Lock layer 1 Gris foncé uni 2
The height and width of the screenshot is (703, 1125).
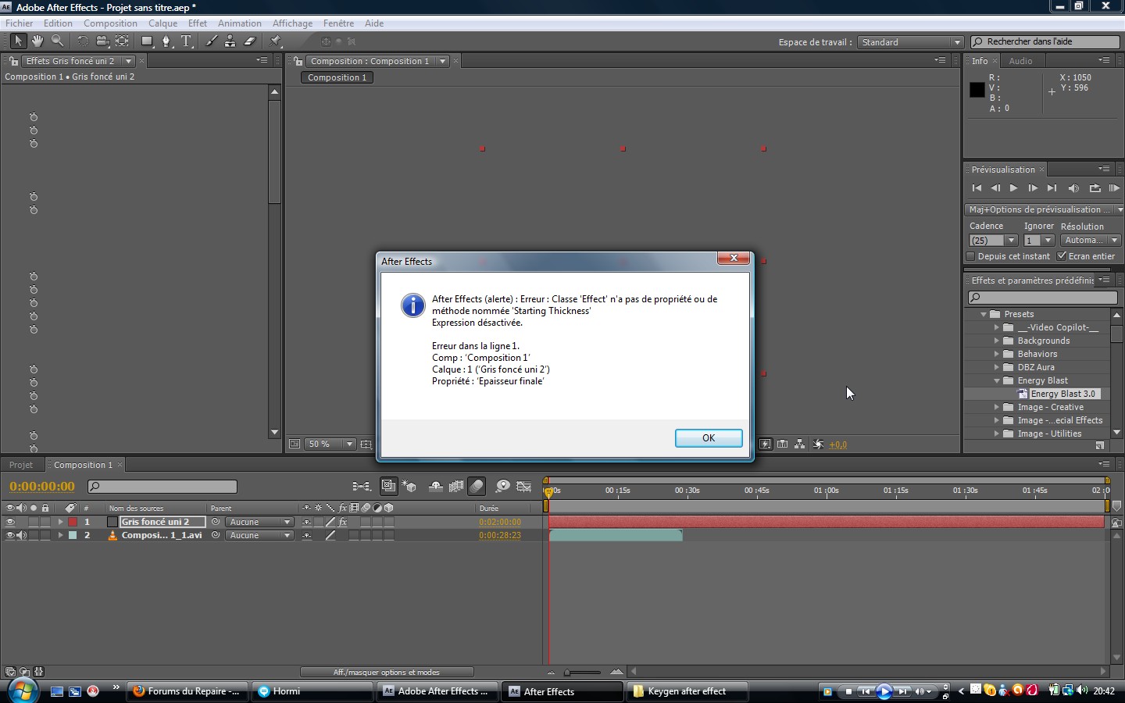(45, 522)
